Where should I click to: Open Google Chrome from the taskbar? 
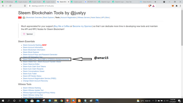click(62, 101)
